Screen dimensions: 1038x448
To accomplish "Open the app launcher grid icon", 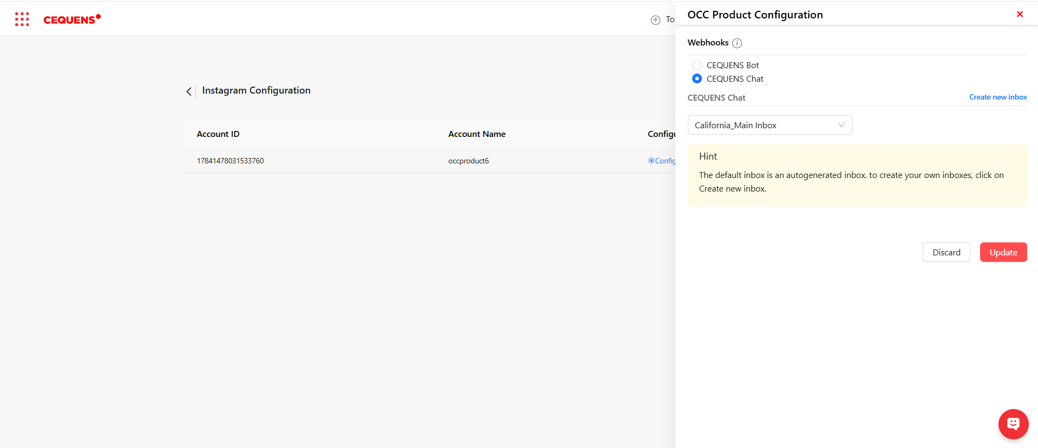I will pyautogui.click(x=22, y=19).
